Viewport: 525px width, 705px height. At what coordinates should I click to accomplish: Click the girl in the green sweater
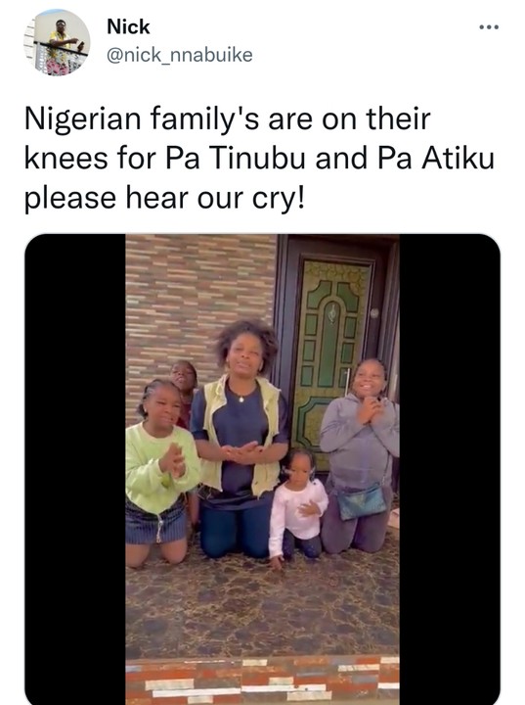point(160,472)
